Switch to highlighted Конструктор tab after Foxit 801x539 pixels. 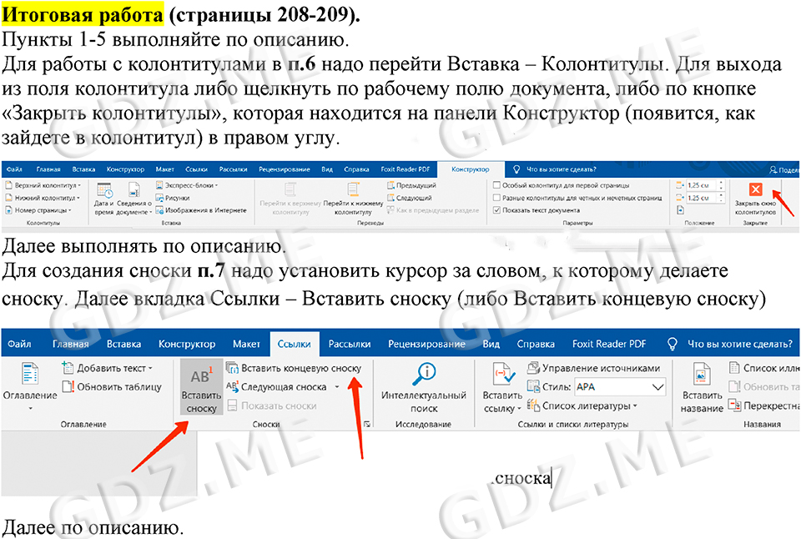(x=470, y=169)
